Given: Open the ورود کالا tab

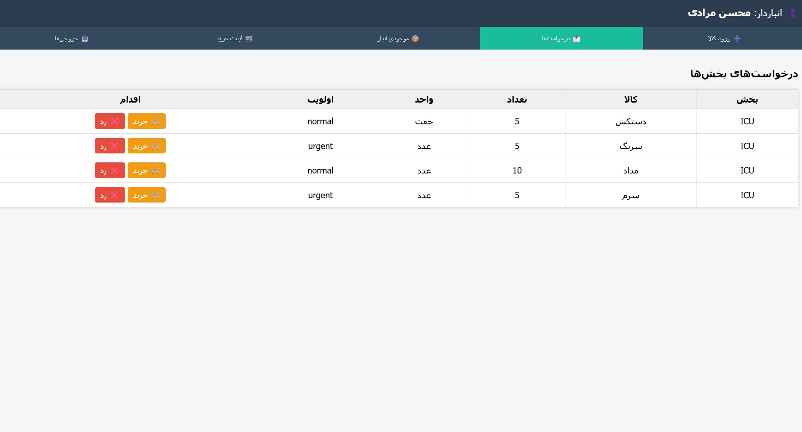Looking at the screenshot, I should pyautogui.click(x=722, y=38).
